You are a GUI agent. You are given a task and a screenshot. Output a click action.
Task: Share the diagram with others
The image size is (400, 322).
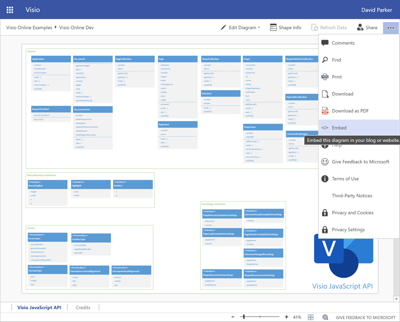[367, 27]
